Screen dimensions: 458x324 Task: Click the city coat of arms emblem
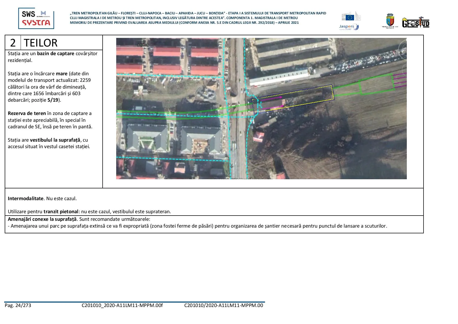390,21
